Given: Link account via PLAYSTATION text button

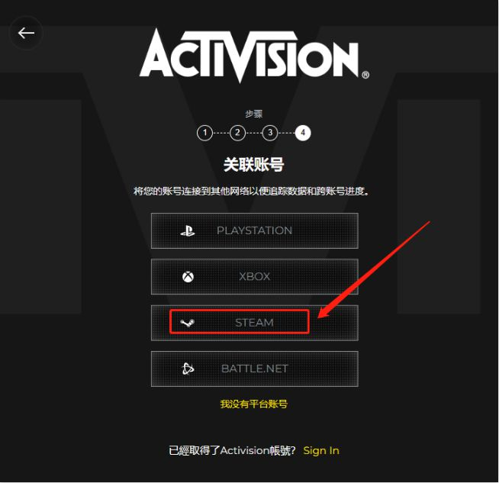Looking at the screenshot, I should coord(254,230).
